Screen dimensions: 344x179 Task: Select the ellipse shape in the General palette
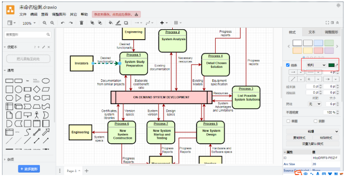coord(46,81)
